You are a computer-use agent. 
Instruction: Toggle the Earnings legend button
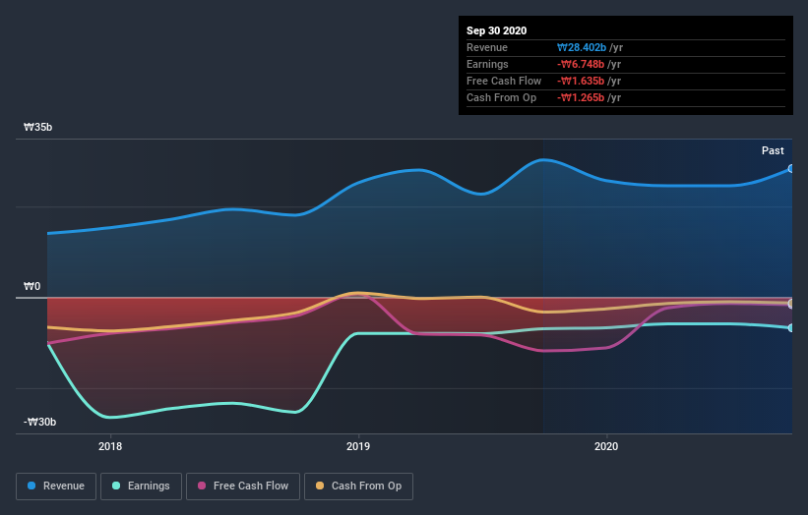point(141,486)
